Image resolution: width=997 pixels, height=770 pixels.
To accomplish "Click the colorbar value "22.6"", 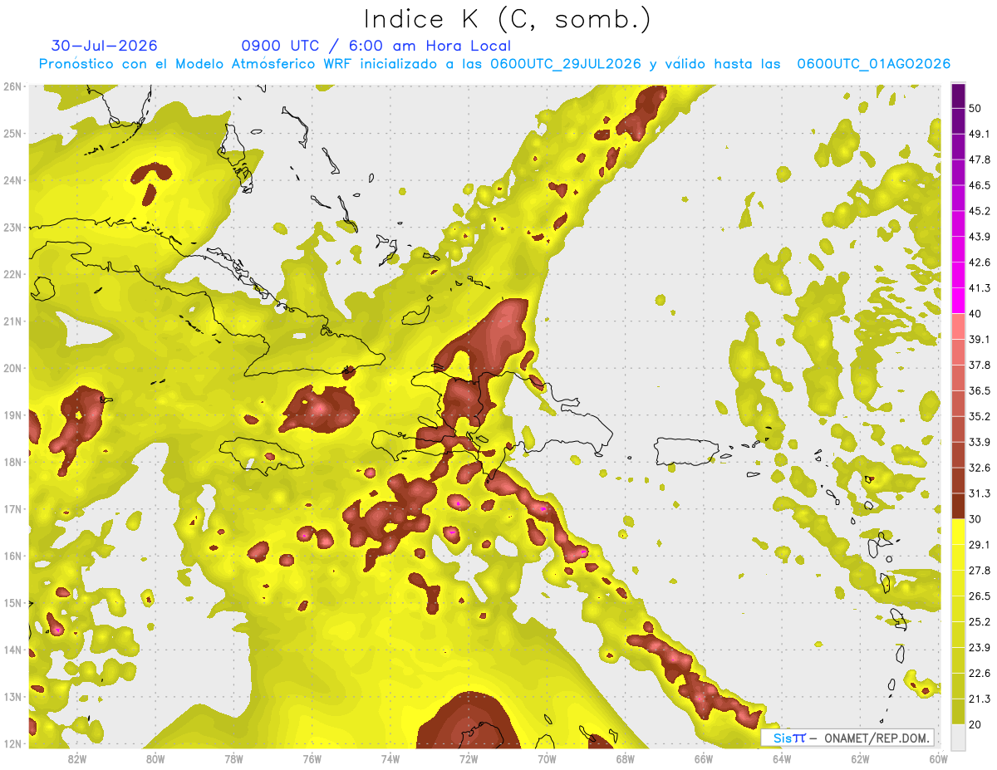I will [x=979, y=674].
